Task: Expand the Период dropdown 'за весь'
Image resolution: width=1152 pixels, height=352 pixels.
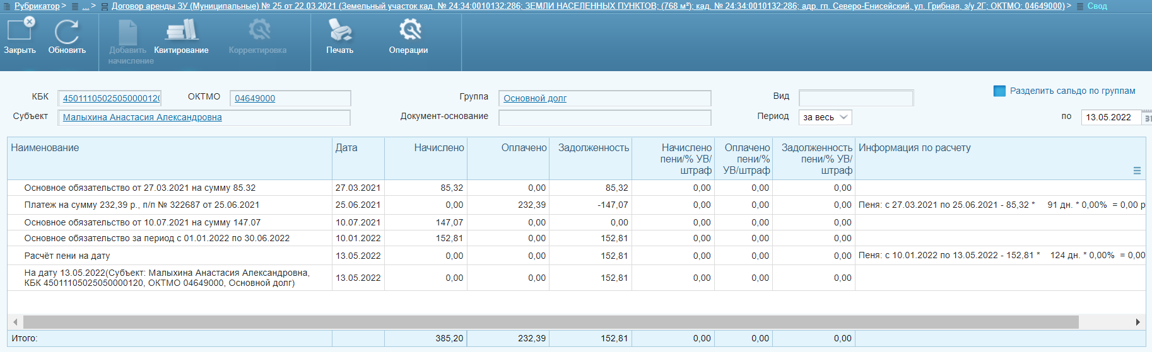Action: 825,117
